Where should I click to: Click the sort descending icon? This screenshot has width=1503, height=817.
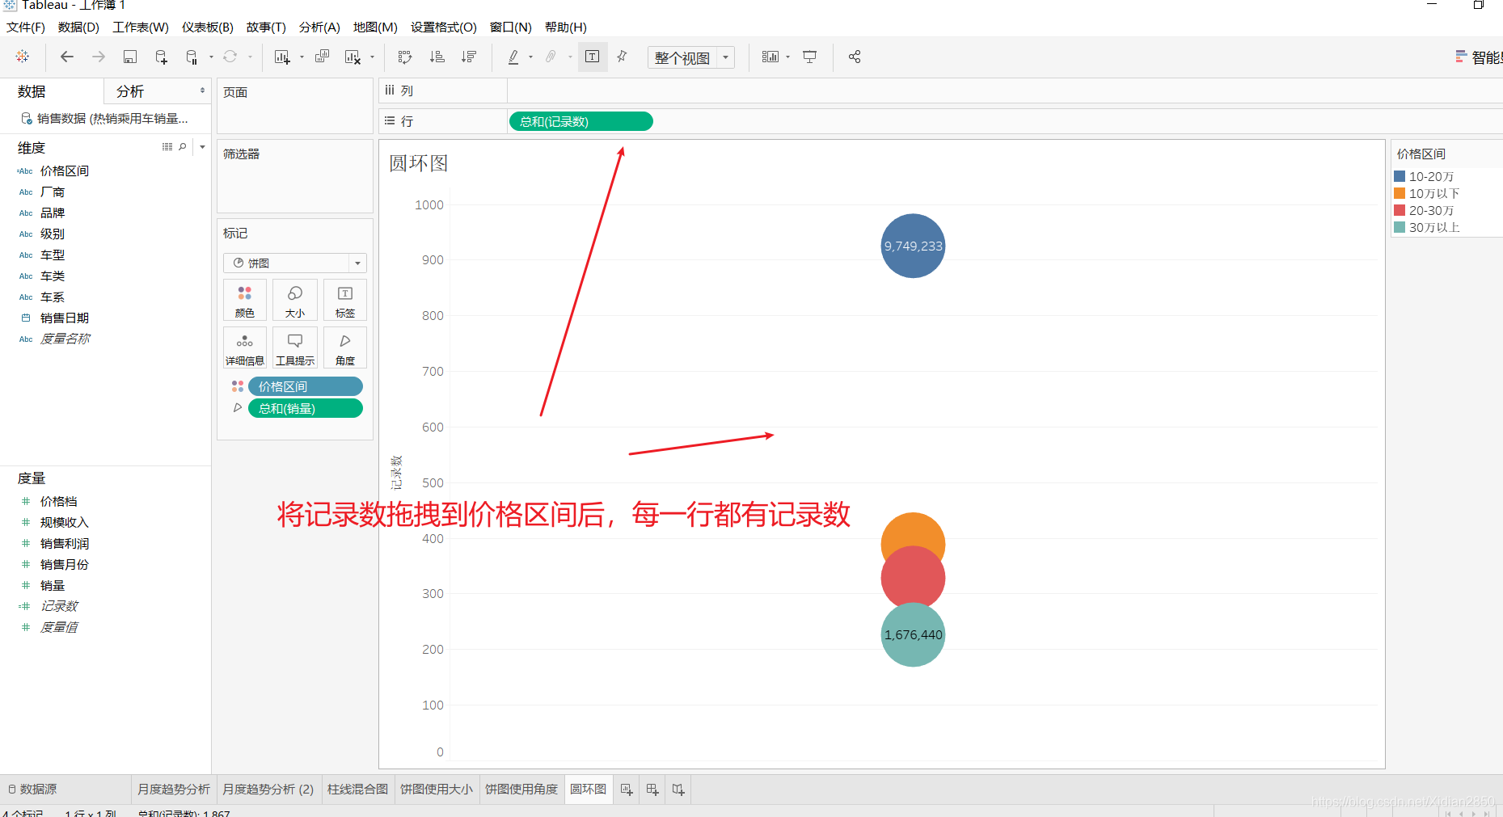(x=469, y=57)
